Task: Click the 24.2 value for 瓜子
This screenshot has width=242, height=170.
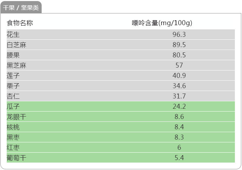Action: pos(179,106)
